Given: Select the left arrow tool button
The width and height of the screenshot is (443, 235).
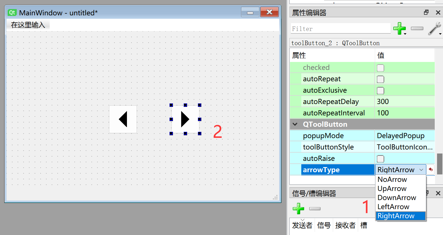Looking at the screenshot, I should 123,119.
